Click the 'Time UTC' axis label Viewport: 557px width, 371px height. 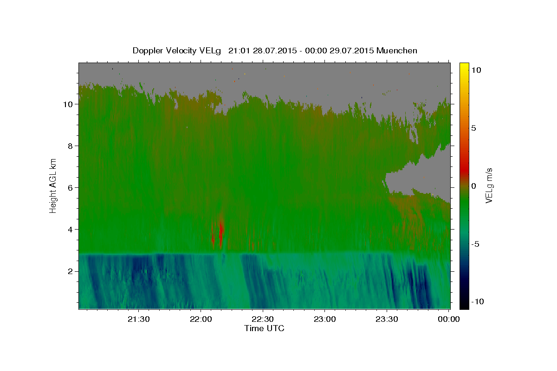click(264, 328)
